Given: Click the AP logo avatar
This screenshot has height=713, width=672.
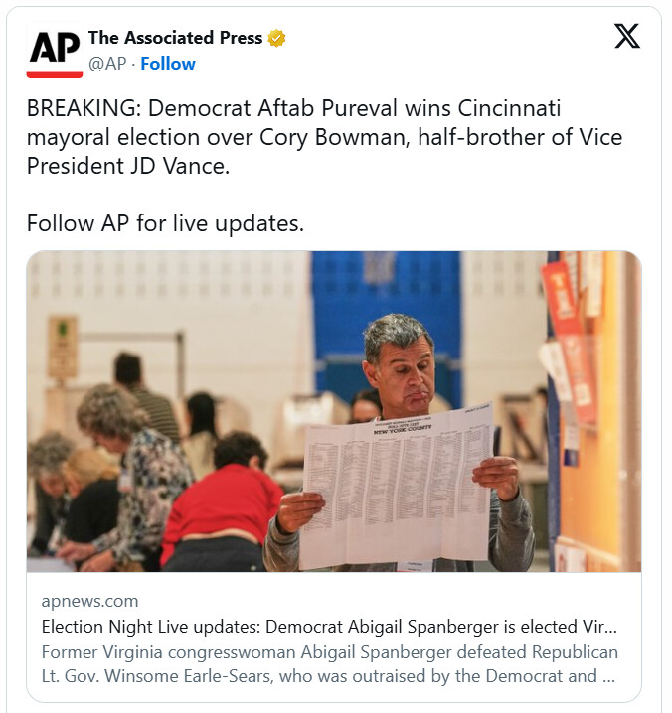Looking at the screenshot, I should tap(54, 51).
